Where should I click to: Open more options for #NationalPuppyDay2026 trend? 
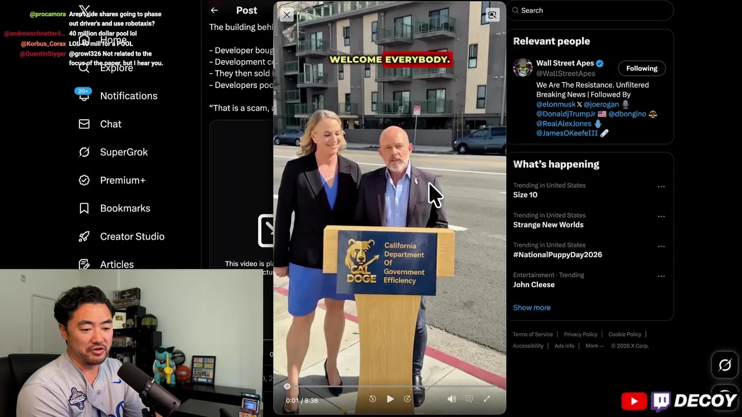661,246
